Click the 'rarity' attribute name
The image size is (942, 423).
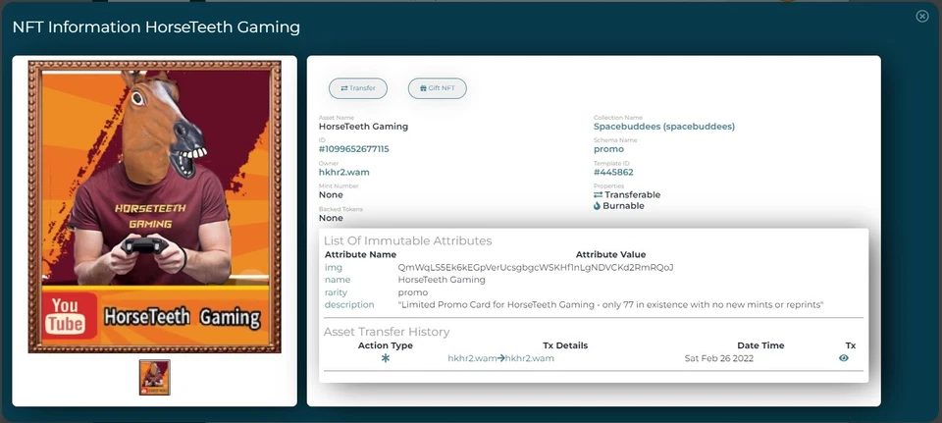point(336,292)
